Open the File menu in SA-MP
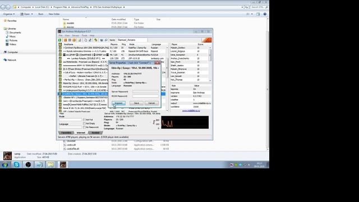 click(61, 35)
